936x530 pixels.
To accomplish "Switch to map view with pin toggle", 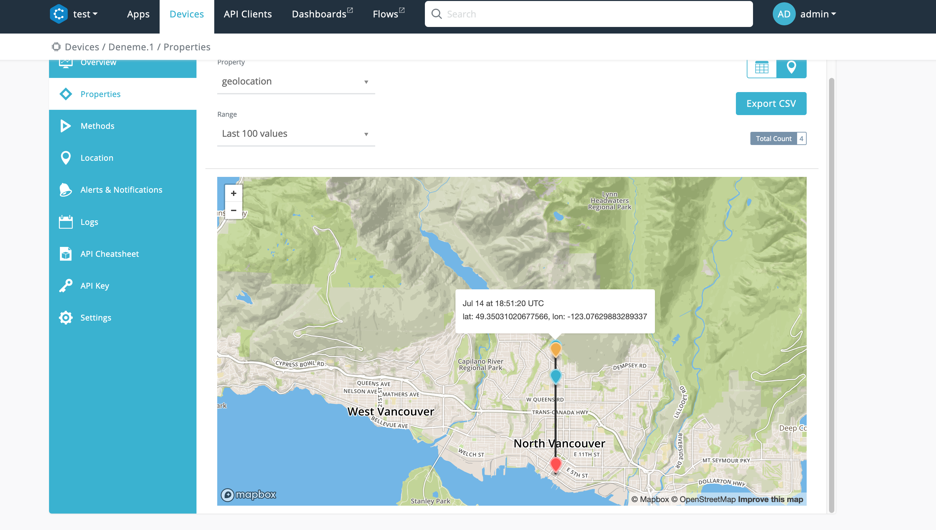I will pos(791,68).
